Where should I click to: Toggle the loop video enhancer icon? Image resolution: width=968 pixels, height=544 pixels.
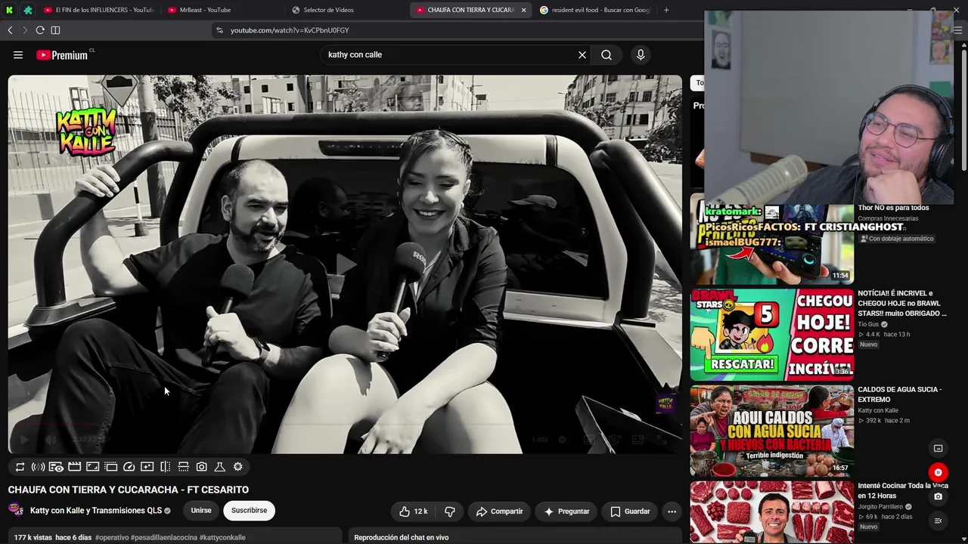(x=20, y=467)
